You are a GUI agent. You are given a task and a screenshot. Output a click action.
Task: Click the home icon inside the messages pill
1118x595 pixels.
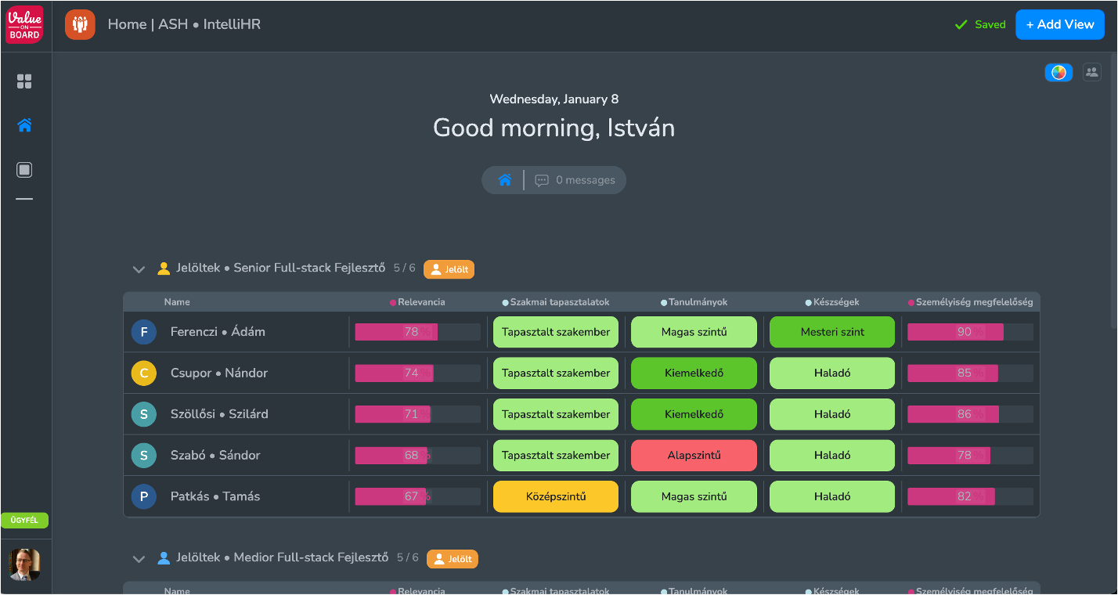click(x=503, y=179)
